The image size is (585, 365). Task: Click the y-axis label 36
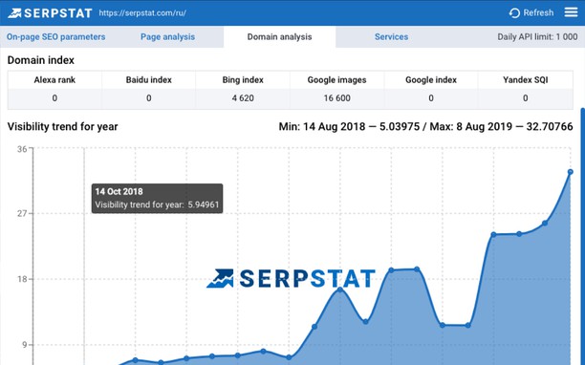(x=22, y=149)
